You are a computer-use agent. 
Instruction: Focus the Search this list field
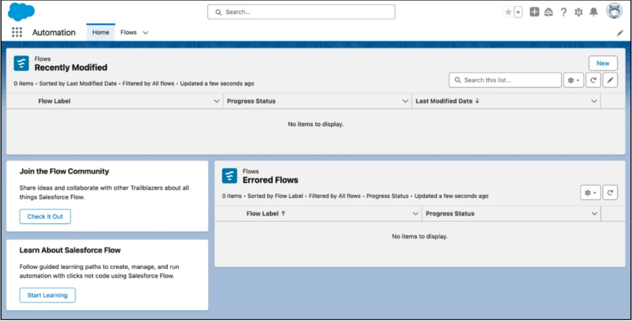[505, 80]
